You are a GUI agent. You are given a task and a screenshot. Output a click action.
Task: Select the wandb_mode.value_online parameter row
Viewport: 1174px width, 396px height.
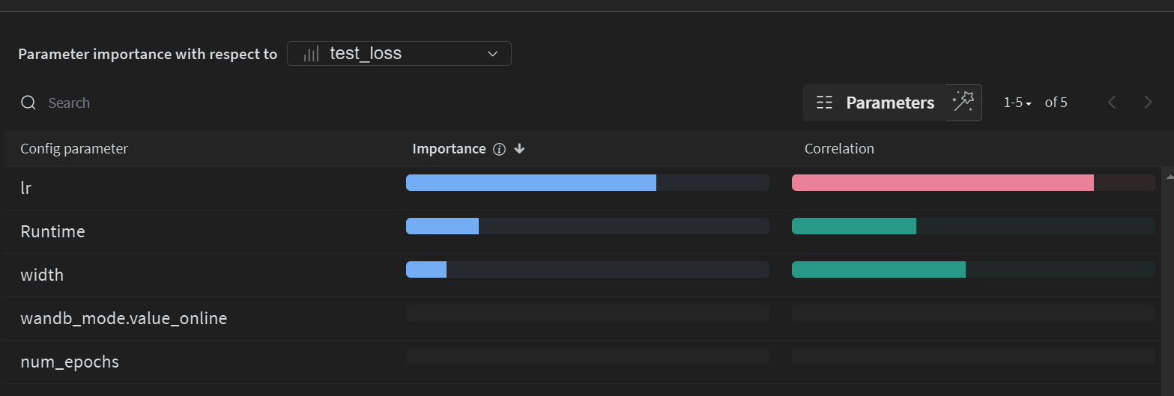point(124,319)
